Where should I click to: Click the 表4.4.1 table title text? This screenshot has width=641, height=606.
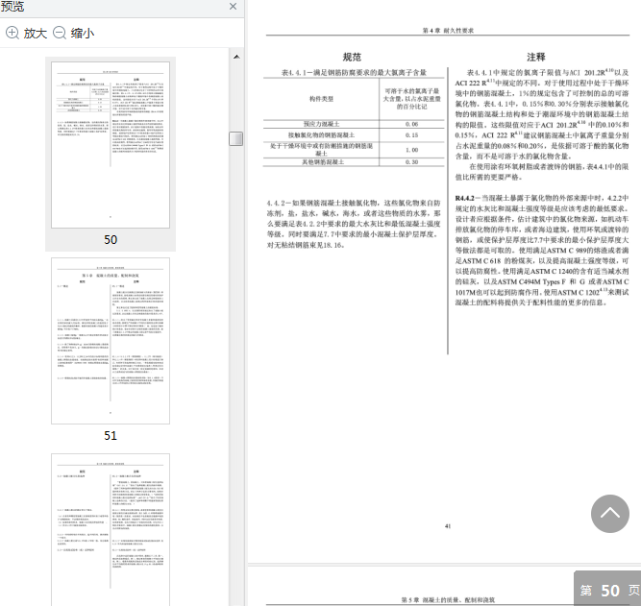point(354,73)
